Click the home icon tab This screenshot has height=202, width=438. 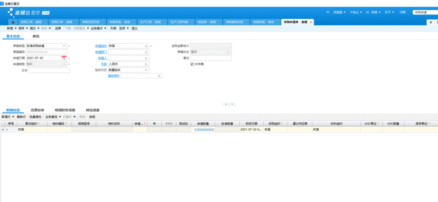coord(12,22)
